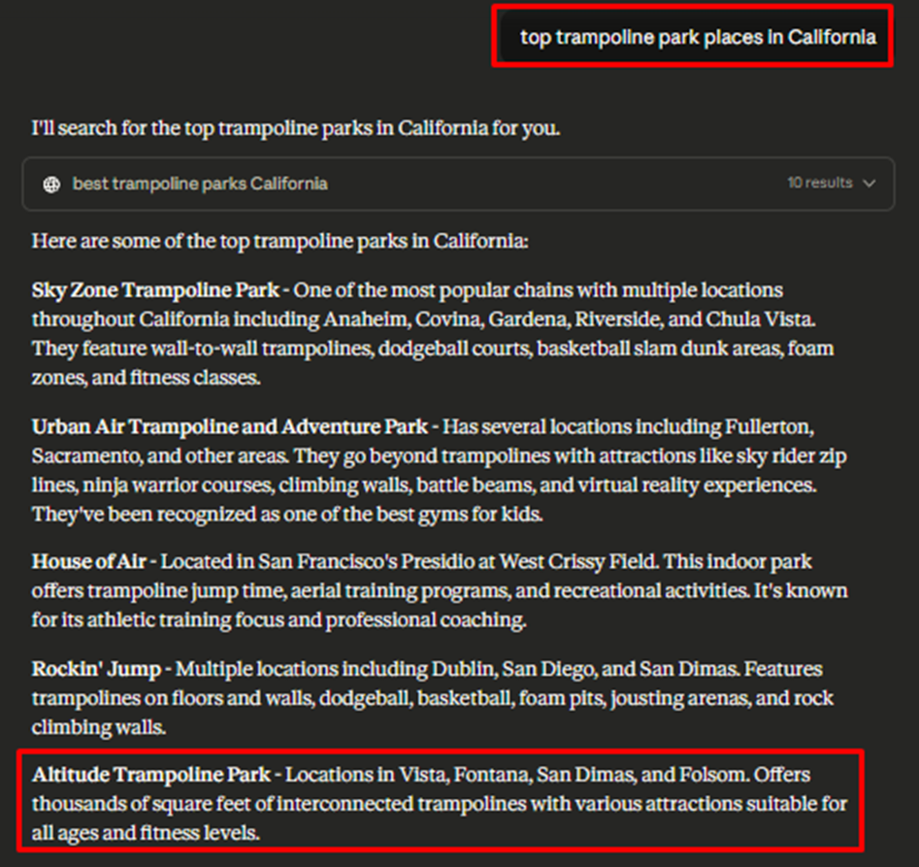Click the 'House of Air' heading

click(x=88, y=561)
